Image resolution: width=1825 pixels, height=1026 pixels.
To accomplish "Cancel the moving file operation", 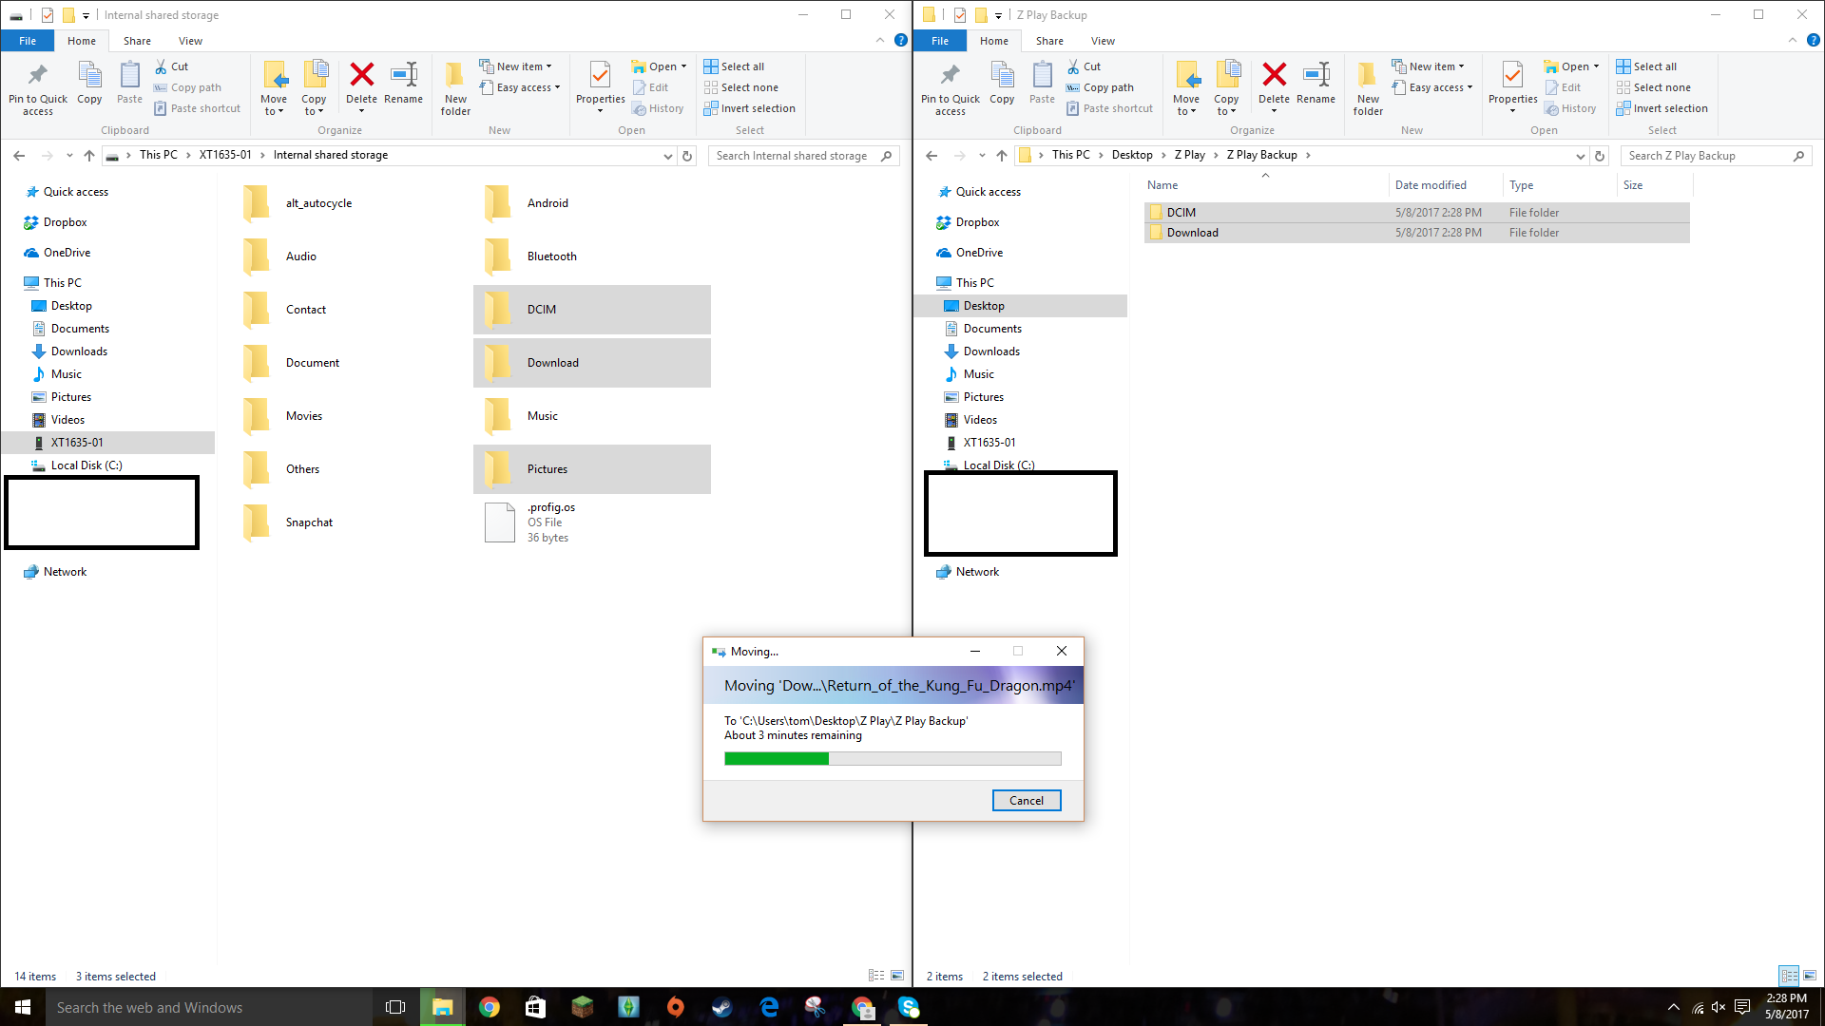I will [x=1027, y=799].
